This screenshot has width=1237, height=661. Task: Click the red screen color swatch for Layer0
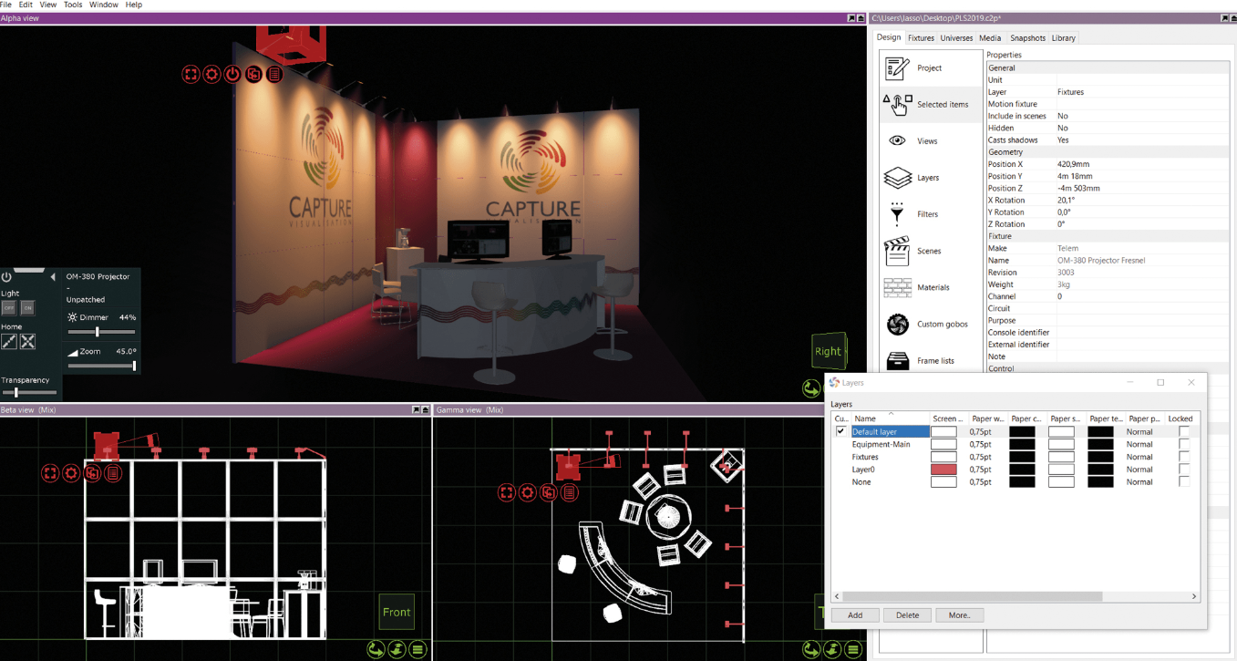pyautogui.click(x=943, y=470)
